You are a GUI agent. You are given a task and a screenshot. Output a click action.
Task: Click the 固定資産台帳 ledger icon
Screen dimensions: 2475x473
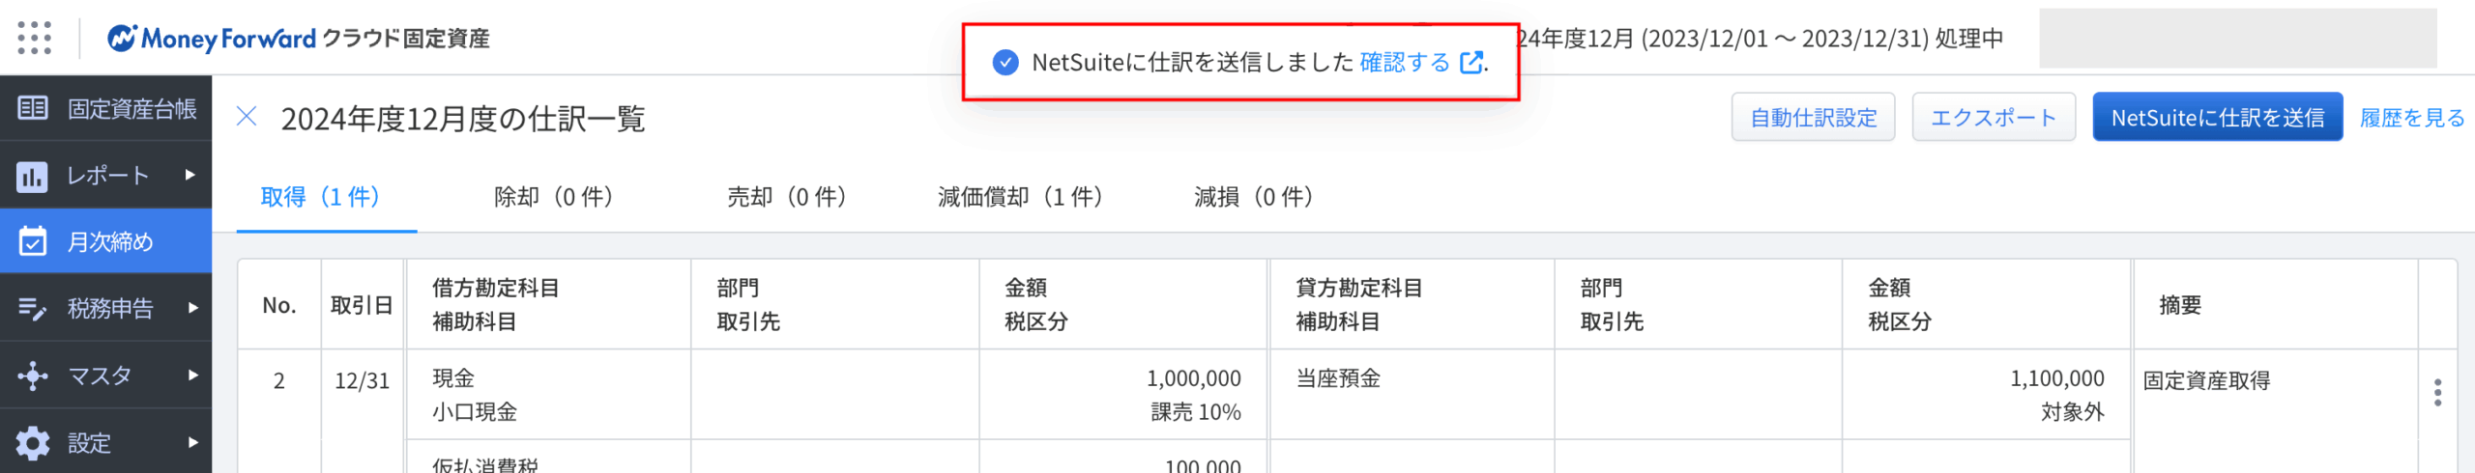pyautogui.click(x=33, y=108)
